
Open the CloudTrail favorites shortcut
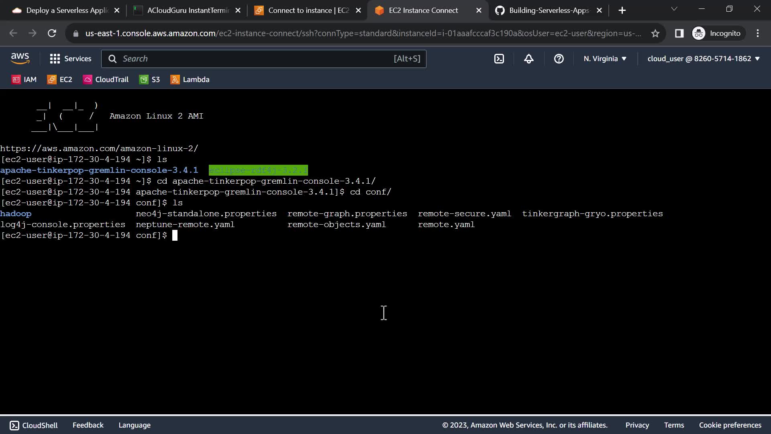pyautogui.click(x=106, y=80)
